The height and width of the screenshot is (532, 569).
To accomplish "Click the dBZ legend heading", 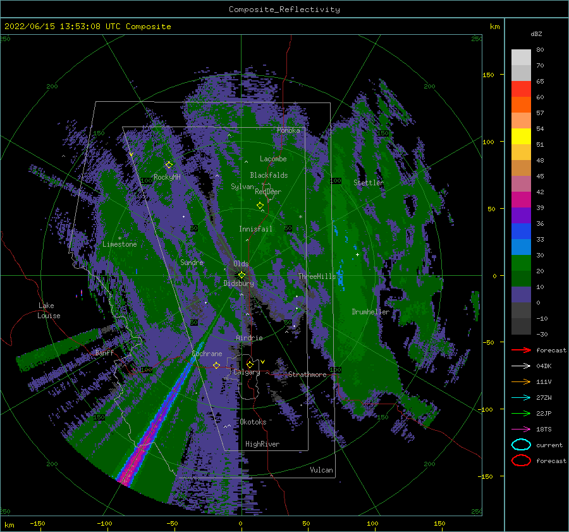I will [x=536, y=34].
